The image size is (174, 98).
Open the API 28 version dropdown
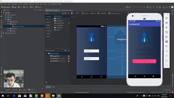click(x=94, y=13)
